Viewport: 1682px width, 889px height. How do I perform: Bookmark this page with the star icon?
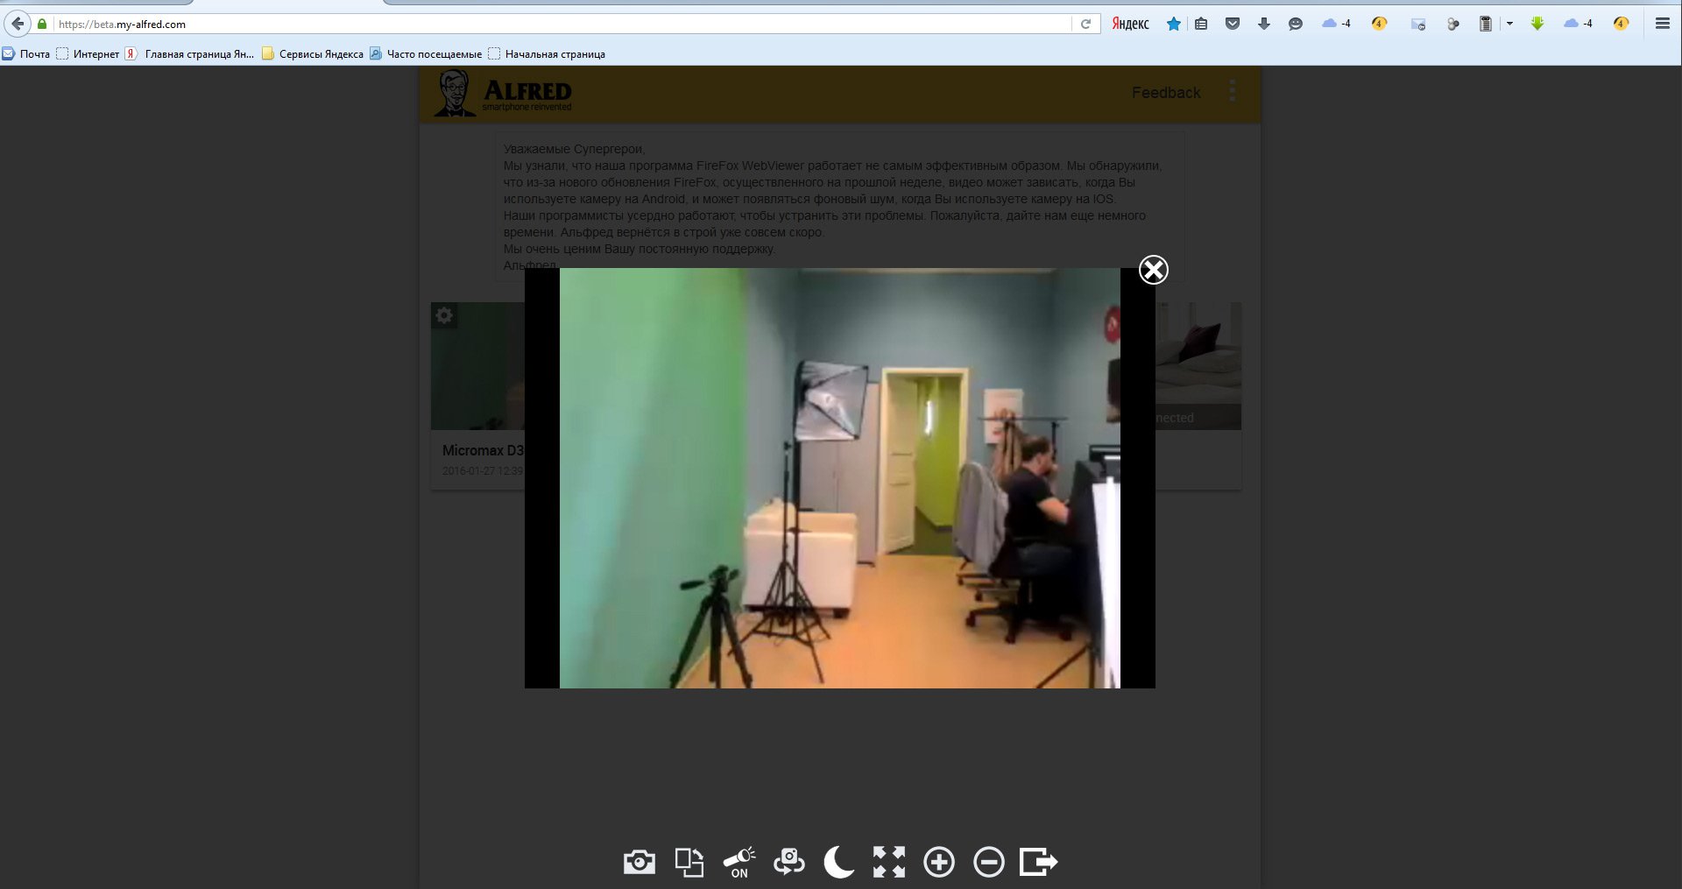coord(1174,24)
